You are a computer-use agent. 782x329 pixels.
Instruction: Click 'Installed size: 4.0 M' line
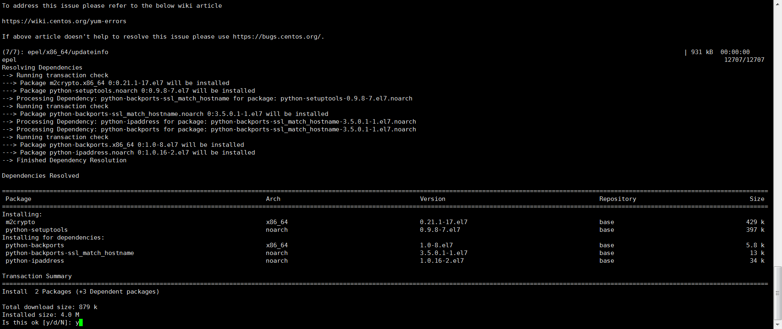pyautogui.click(x=40, y=315)
